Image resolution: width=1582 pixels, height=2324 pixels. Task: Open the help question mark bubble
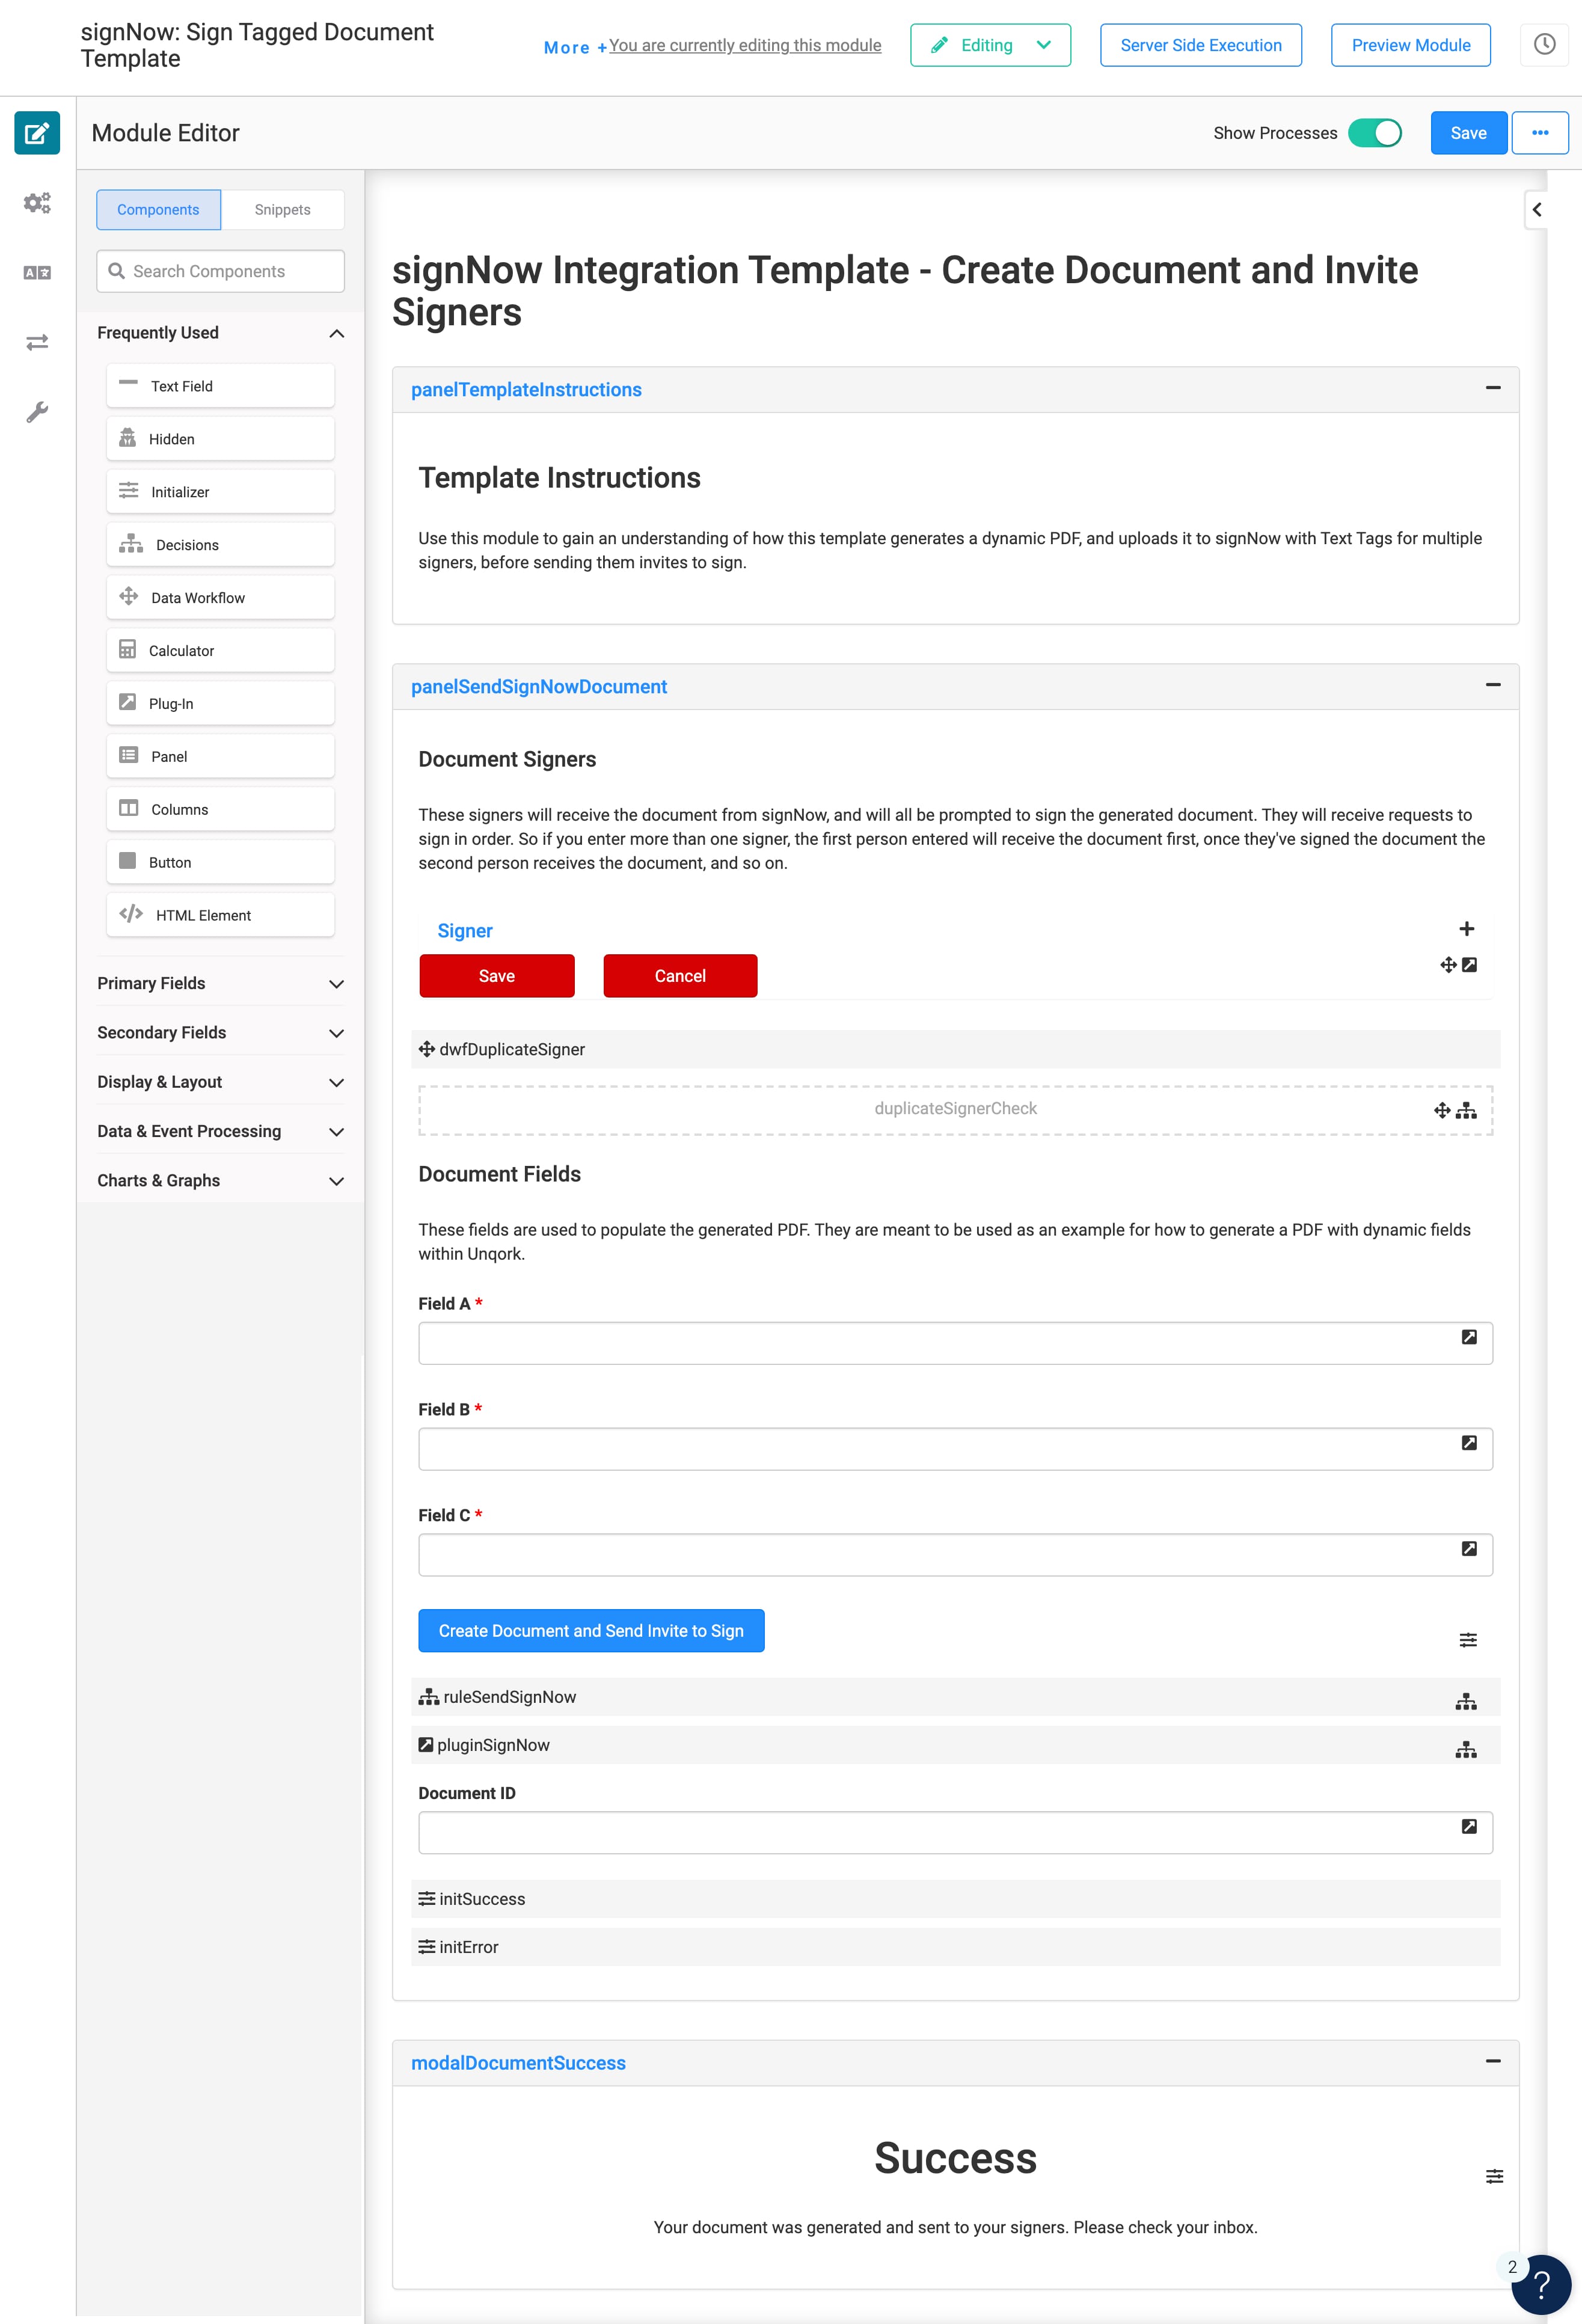[x=1541, y=2284]
